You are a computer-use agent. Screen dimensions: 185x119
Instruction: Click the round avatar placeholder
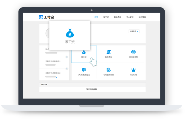47,33
